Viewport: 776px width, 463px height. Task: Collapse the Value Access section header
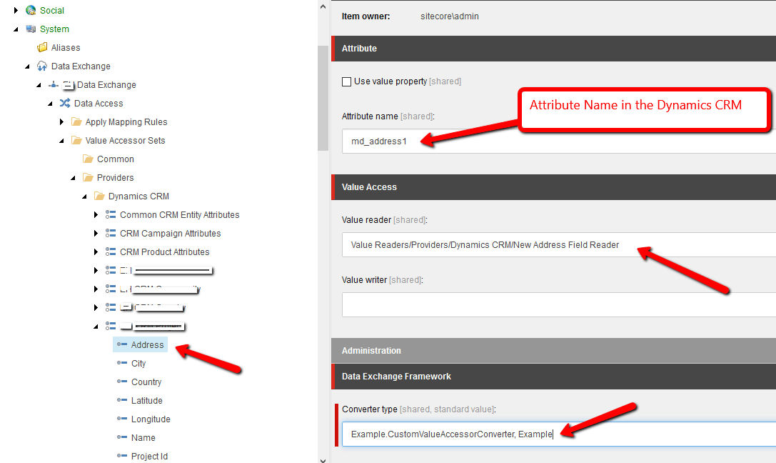coord(553,187)
